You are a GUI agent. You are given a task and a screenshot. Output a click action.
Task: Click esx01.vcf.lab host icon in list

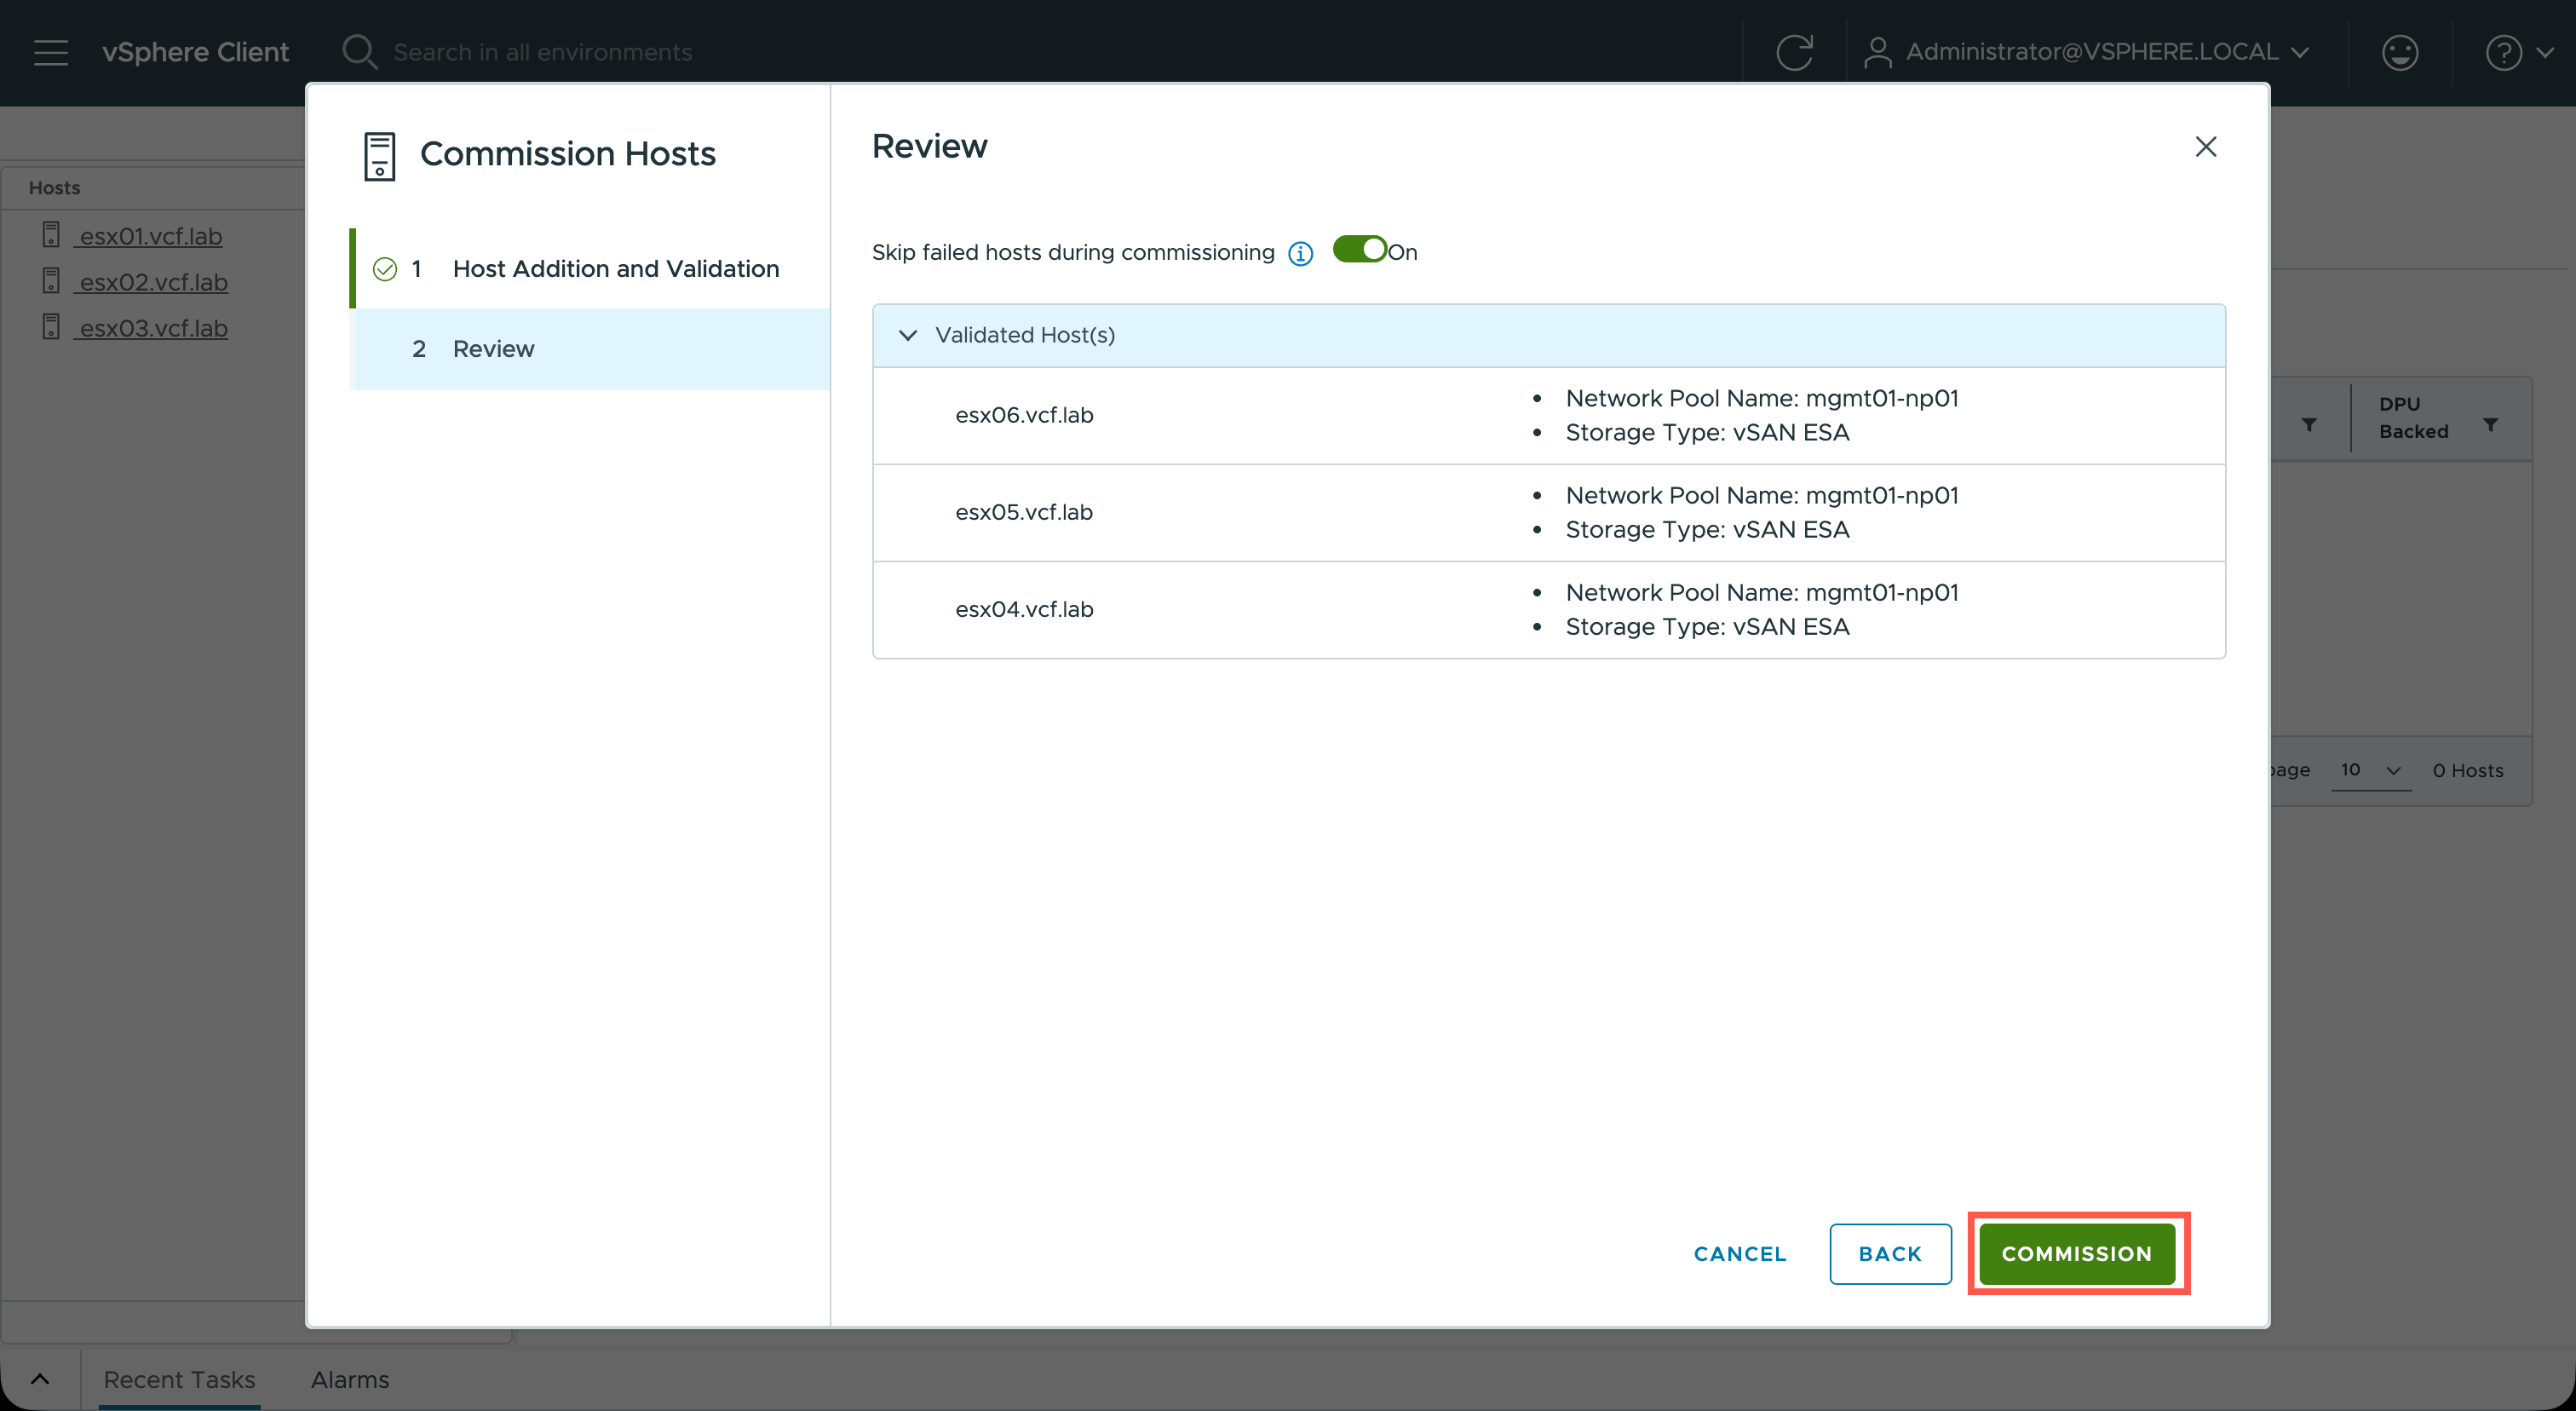[x=51, y=235]
